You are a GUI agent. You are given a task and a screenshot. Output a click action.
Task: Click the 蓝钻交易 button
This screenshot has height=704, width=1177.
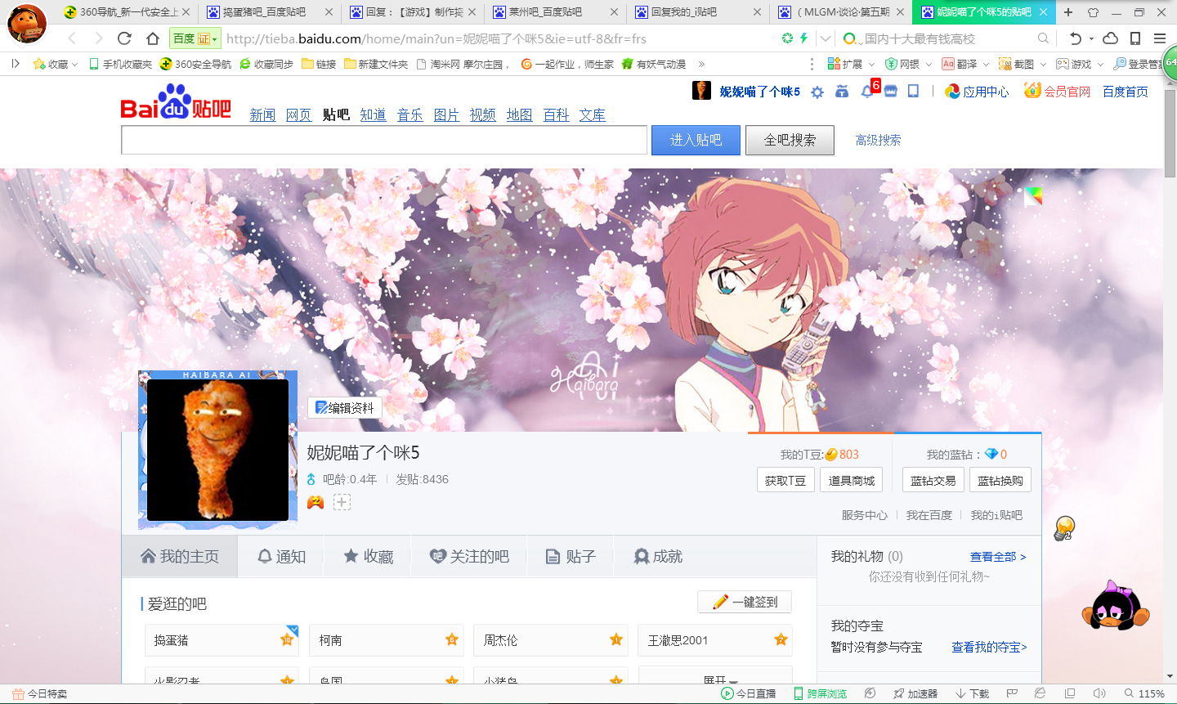pyautogui.click(x=933, y=480)
